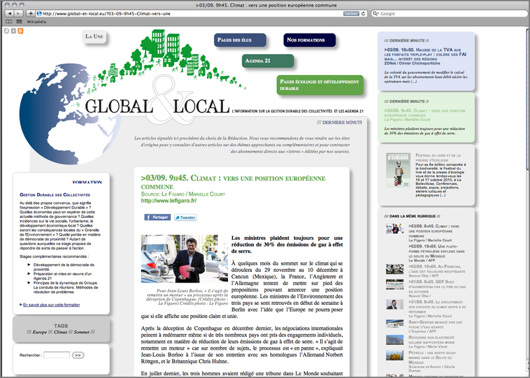Open the Wikipédia bookmark
The width and height of the screenshot is (530, 378).
[x=36, y=22]
